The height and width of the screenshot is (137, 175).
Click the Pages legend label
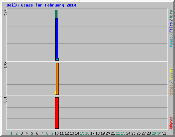point(171,42)
